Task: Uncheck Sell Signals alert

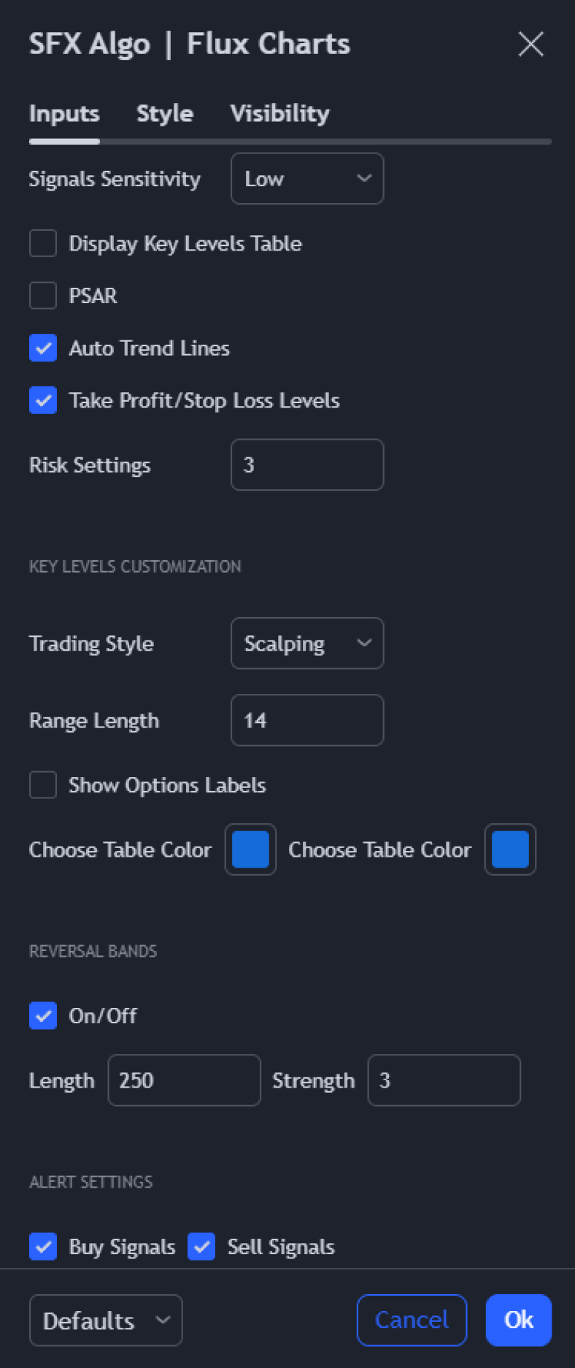Action: 201,1247
